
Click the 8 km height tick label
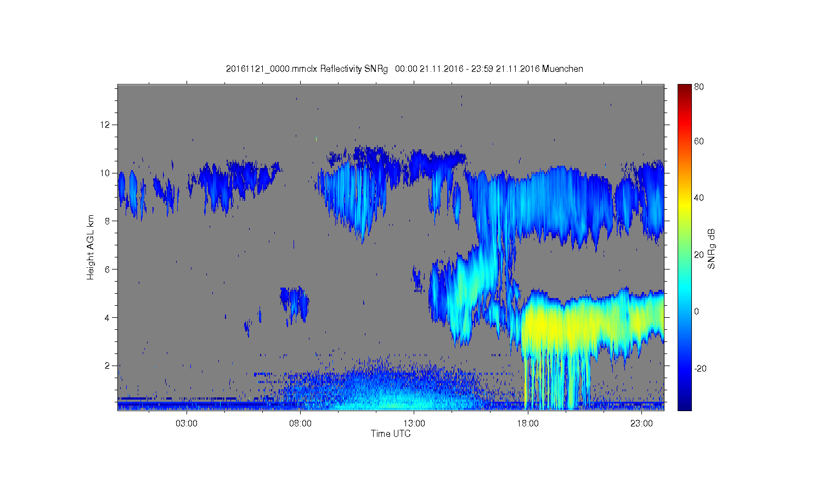point(108,221)
